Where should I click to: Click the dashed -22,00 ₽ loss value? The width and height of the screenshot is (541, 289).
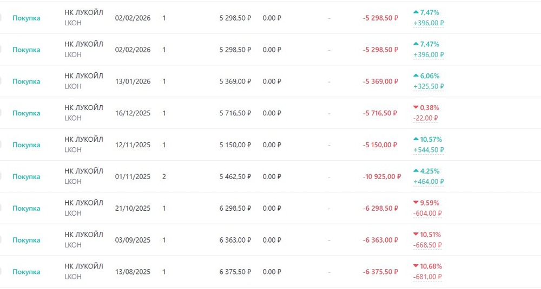425,118
